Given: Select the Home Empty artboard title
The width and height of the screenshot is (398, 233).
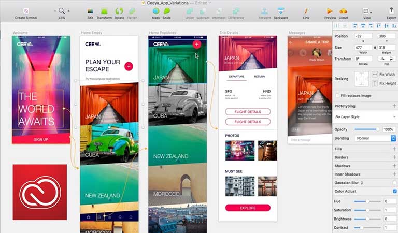Looking at the screenshot, I should tap(91, 33).
